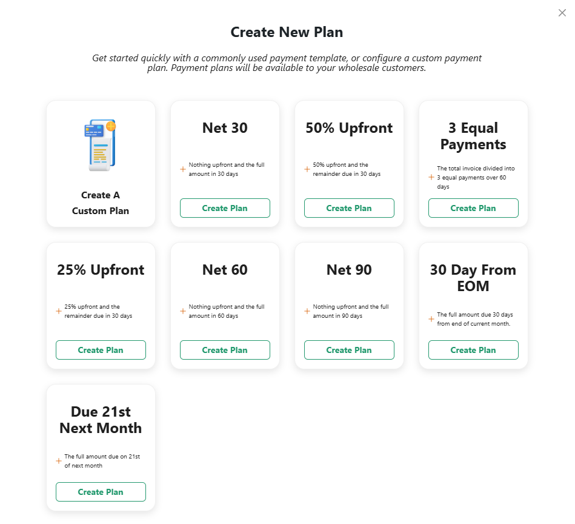The width and height of the screenshot is (575, 524).
Task: Create a 3 Equal Payments plan
Action: click(473, 208)
